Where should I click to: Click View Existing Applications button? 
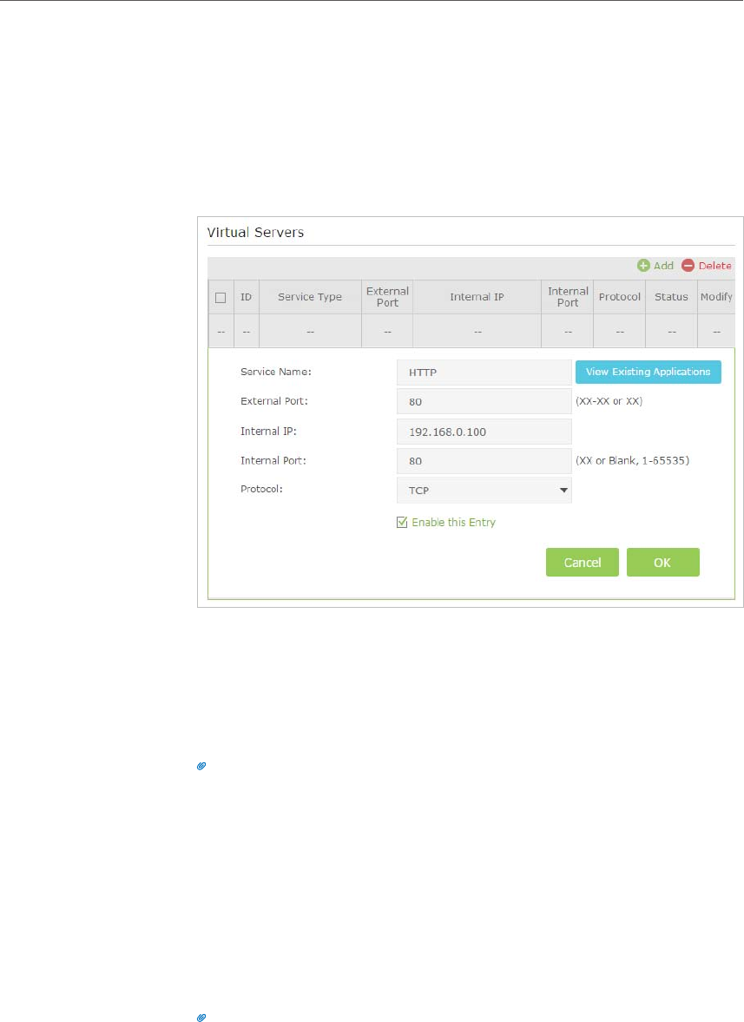coord(649,372)
